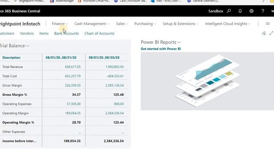Screen dimensions: 274x154
Task: Select the Total Revenue row label
Action: point(12,67)
